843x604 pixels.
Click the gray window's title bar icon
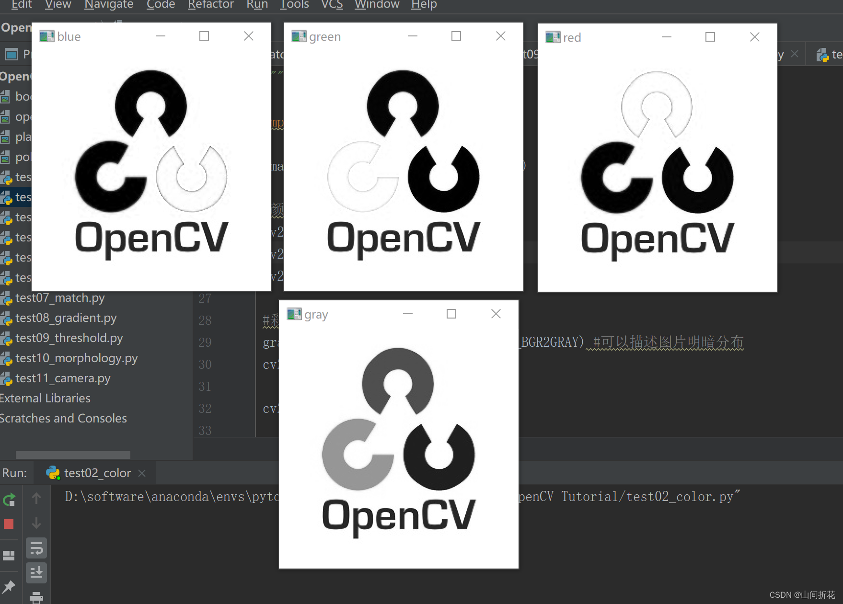coord(294,314)
